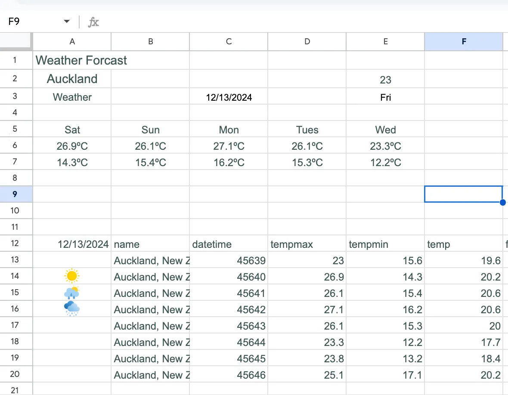Click the 'Weather' cell in row 3
This screenshot has height=395, width=508.
tap(72, 97)
